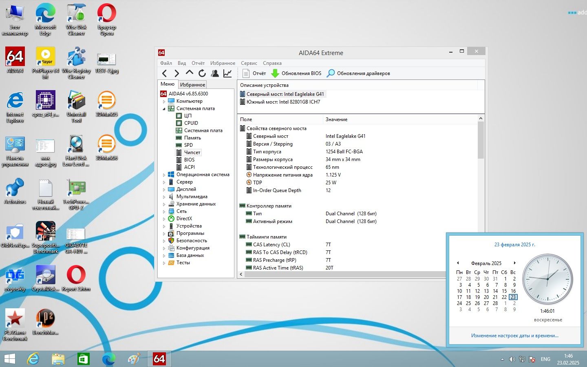Click the Отчёт toolbar button

tap(254, 73)
